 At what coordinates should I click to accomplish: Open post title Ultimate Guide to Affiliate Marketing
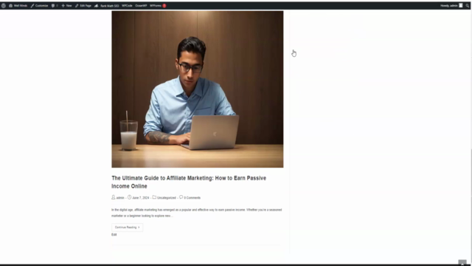pos(189,183)
